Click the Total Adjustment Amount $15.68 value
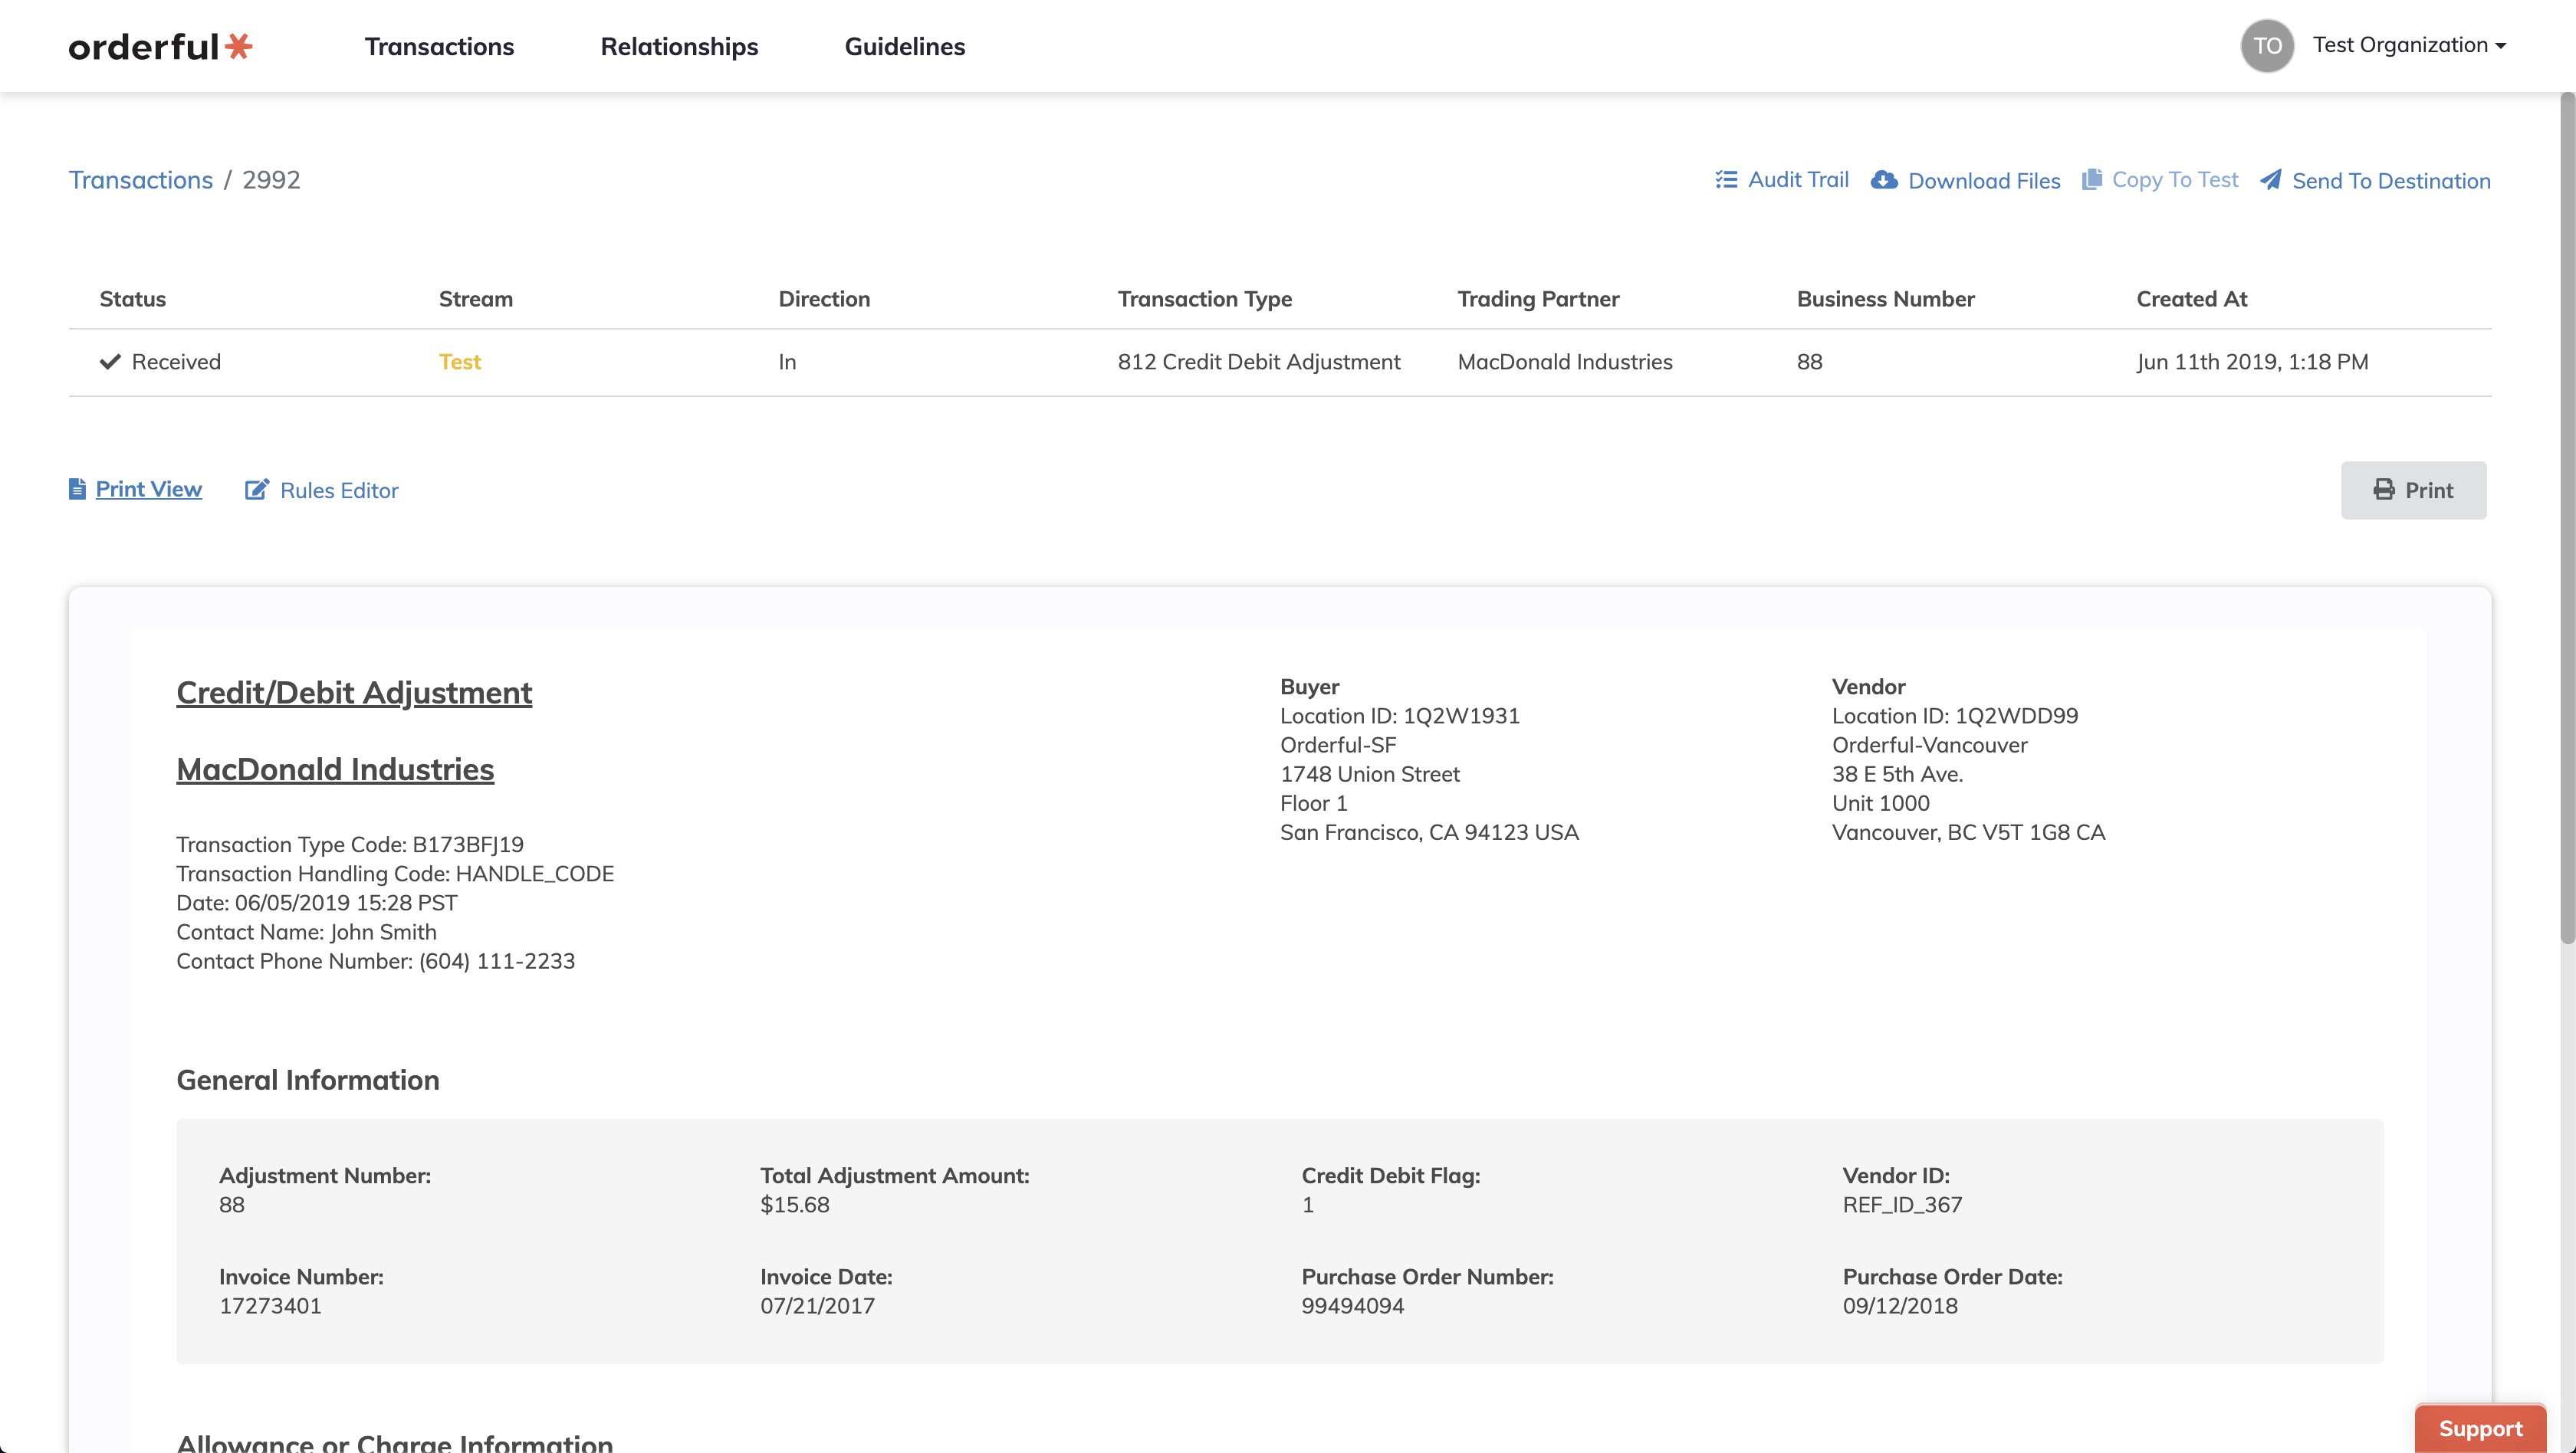This screenshot has height=1453, width=2576. click(x=795, y=1204)
